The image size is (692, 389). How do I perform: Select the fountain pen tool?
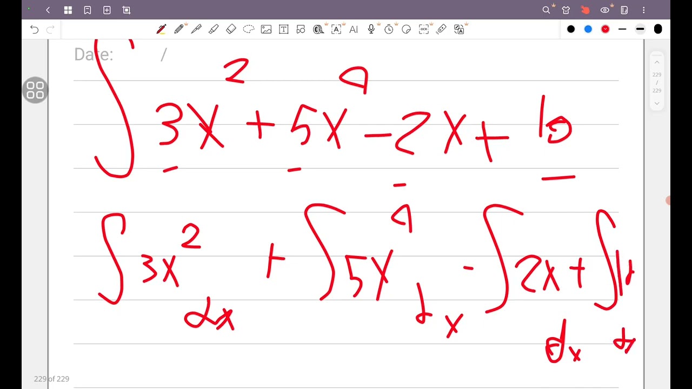tap(196, 29)
